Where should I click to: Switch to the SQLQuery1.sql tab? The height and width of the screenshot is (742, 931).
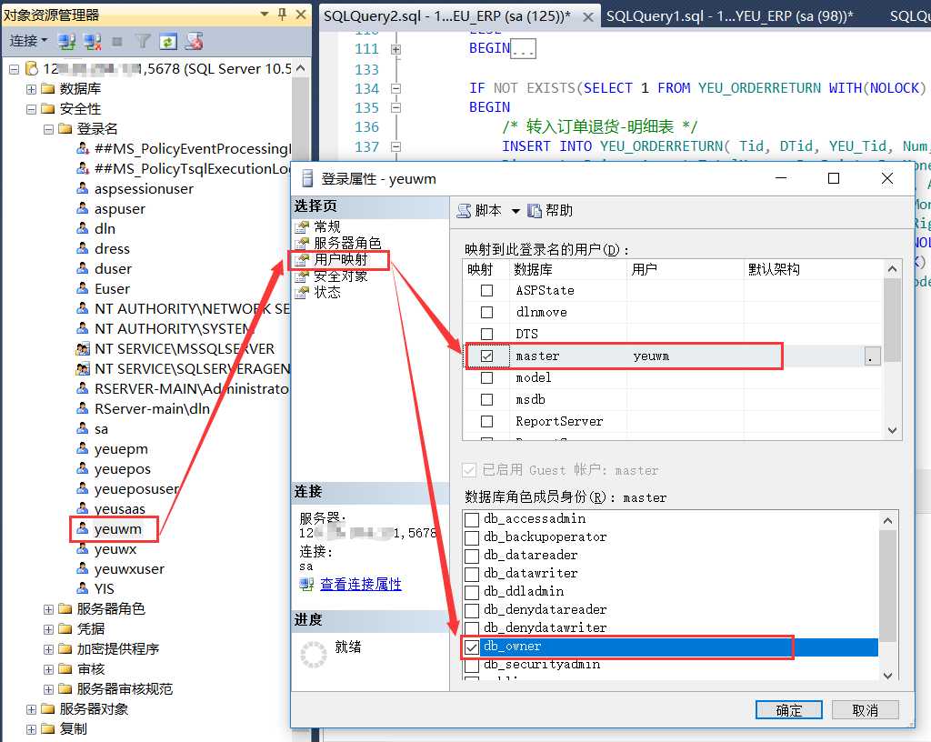(729, 16)
